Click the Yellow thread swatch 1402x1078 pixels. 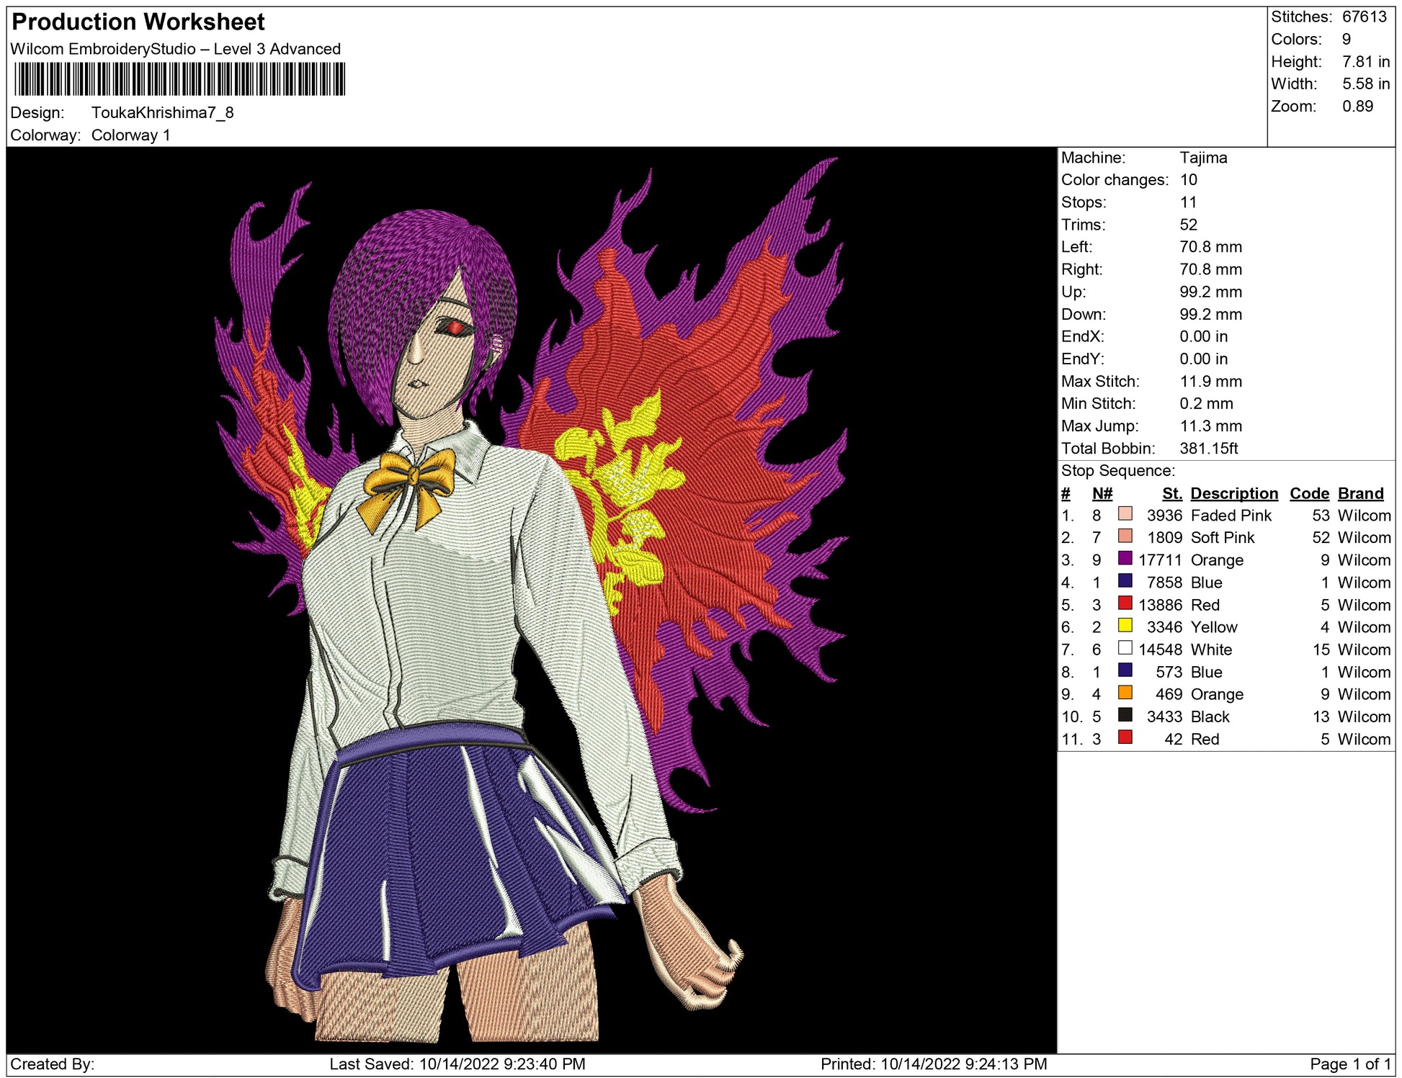(x=1125, y=625)
